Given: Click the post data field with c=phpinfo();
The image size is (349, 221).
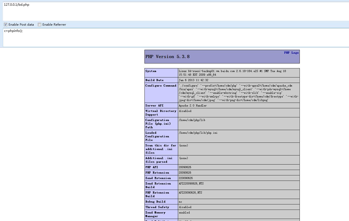Looking at the screenshot, I should (x=176, y=37).
